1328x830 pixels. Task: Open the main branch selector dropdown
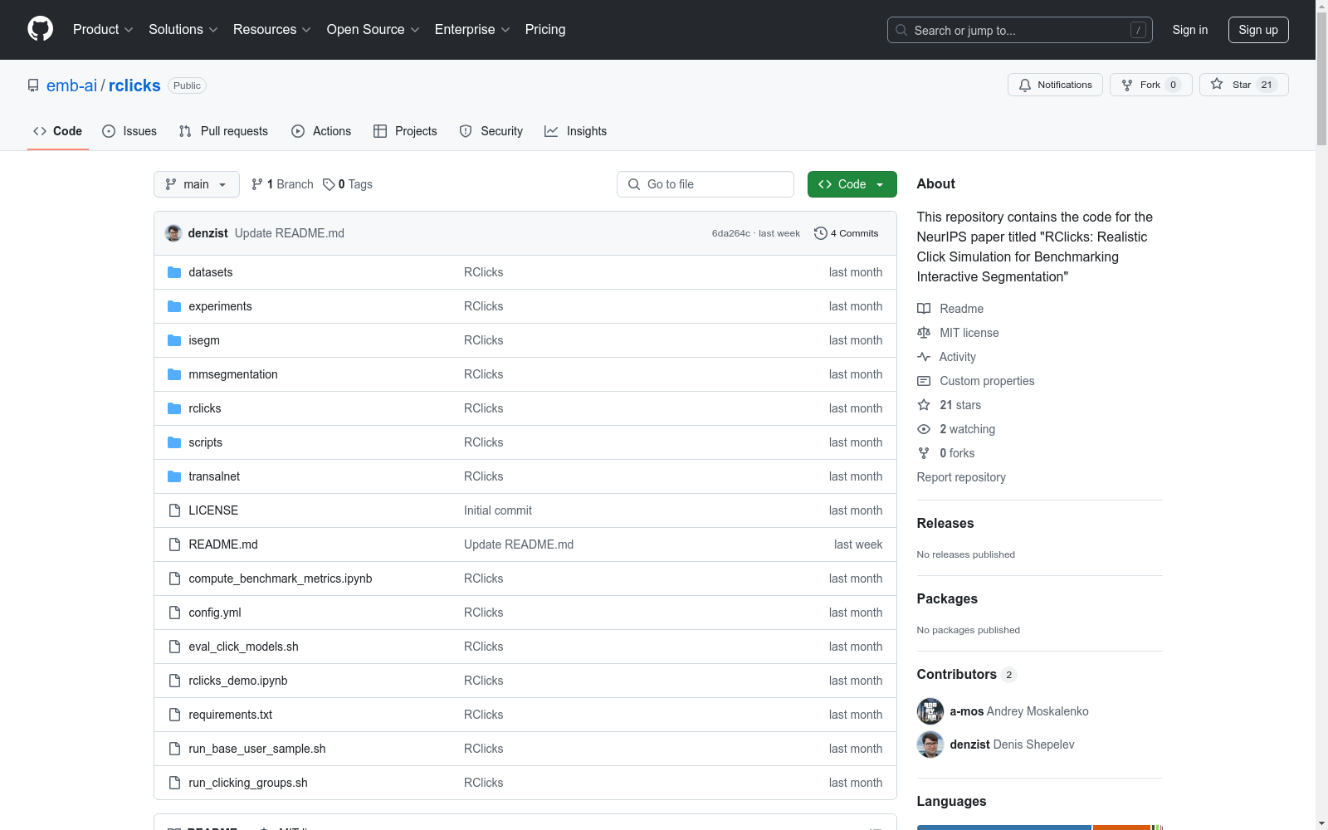tap(197, 184)
